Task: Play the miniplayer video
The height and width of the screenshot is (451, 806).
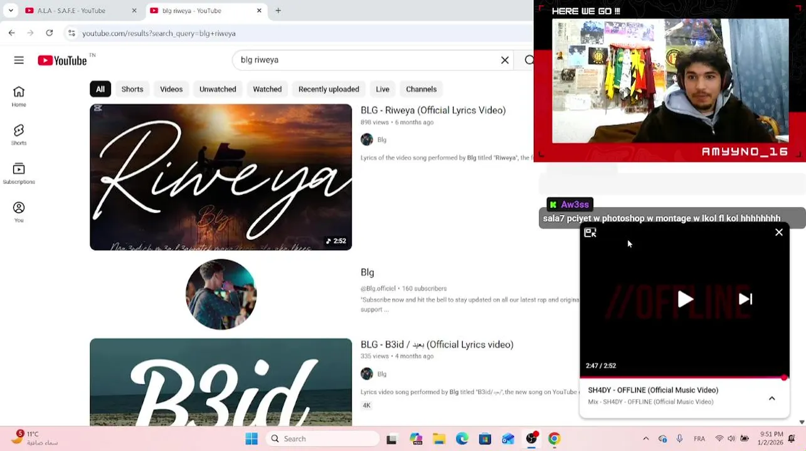Action: click(x=685, y=299)
